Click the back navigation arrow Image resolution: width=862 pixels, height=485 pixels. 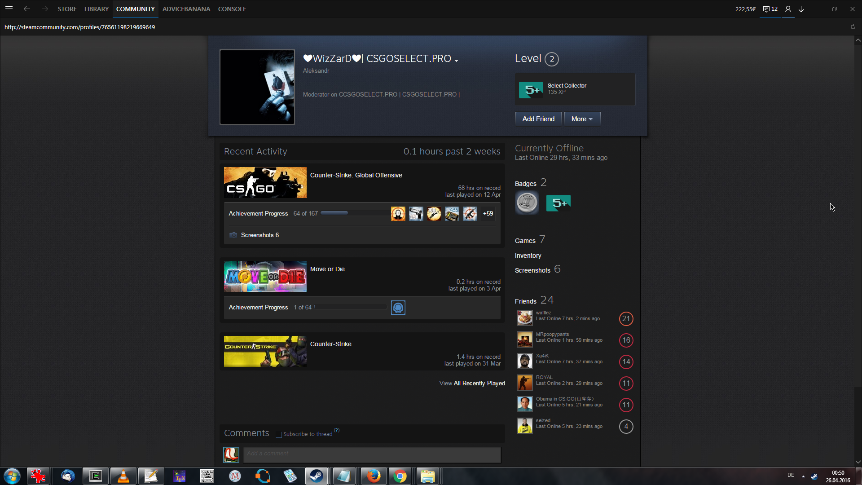pos(27,9)
